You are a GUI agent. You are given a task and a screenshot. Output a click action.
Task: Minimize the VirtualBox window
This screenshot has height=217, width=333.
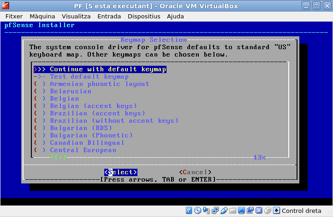(x=306, y=6)
